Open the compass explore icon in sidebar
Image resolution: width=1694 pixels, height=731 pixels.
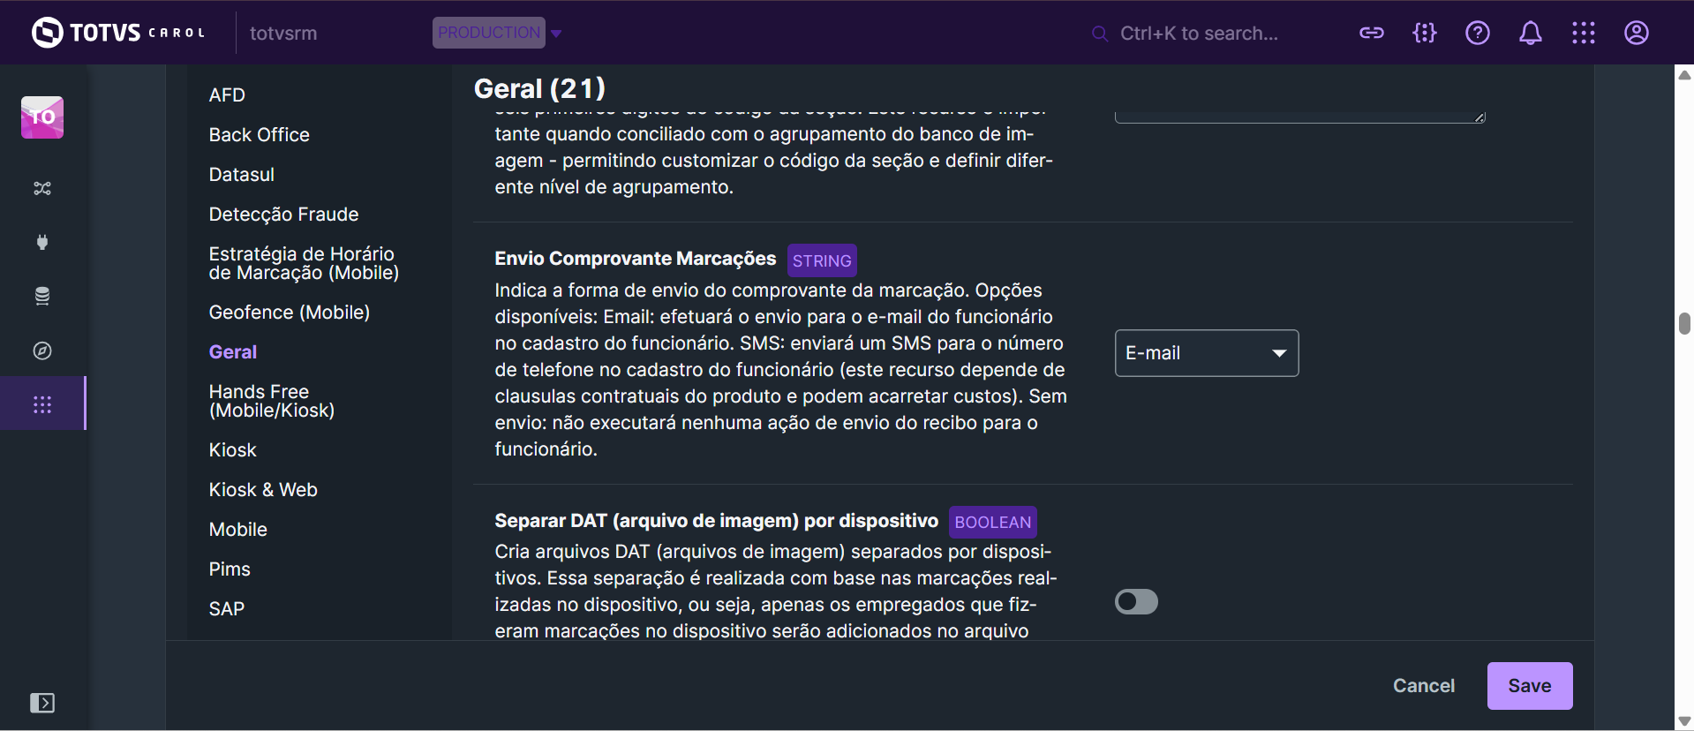click(x=42, y=350)
